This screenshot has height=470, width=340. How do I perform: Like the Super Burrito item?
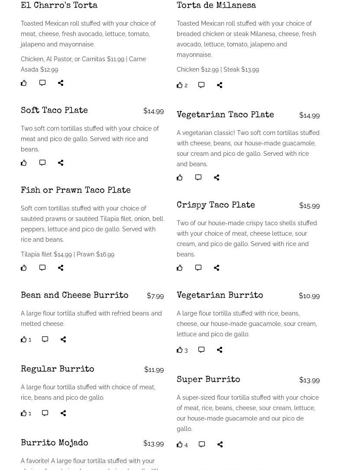tap(180, 444)
